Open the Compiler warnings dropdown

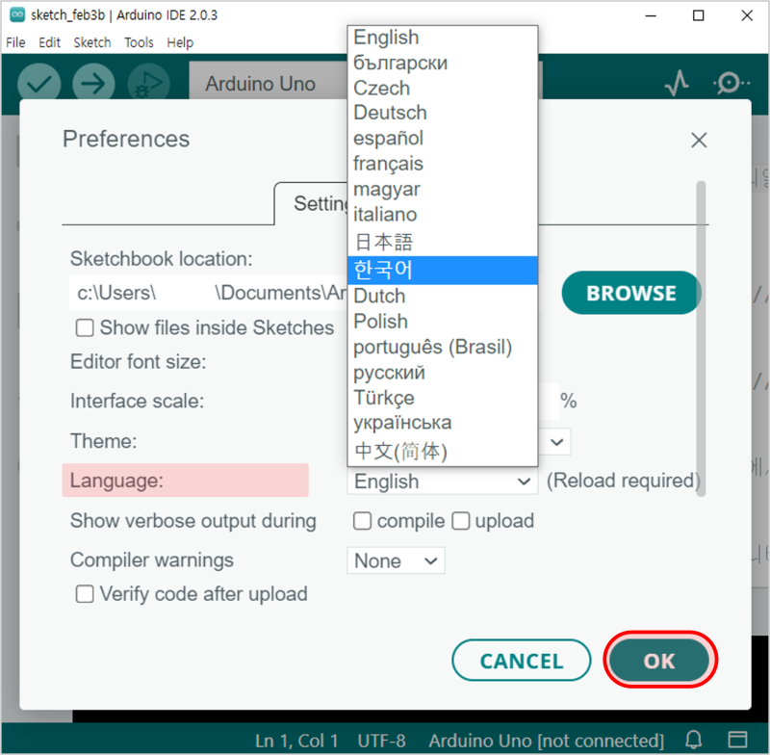tap(395, 560)
